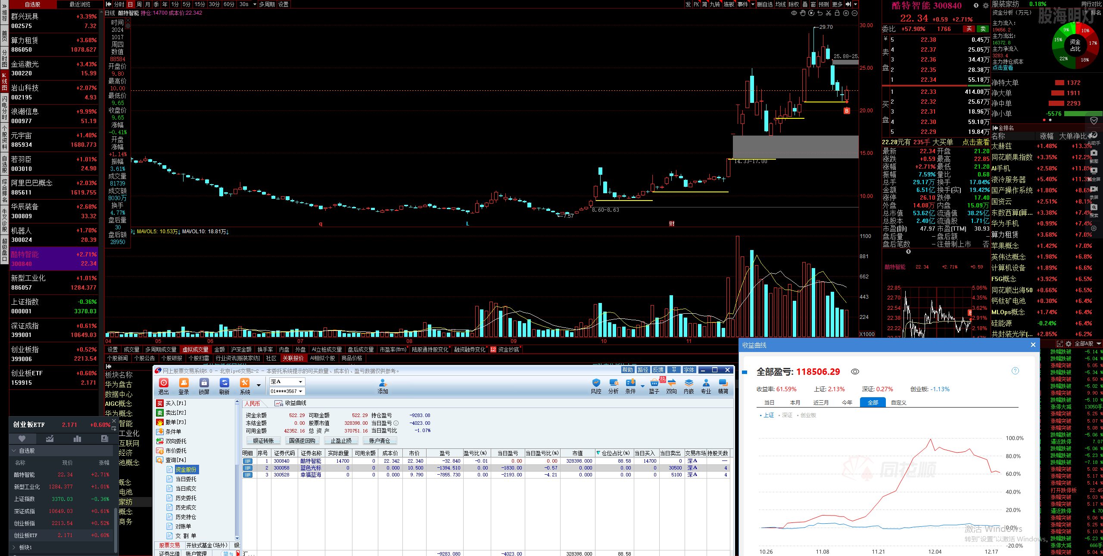Click the zoom-out minus circle icon above chart

854,13
